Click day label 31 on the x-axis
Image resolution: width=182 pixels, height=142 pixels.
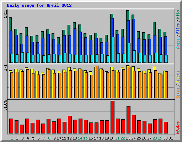tap(171, 138)
